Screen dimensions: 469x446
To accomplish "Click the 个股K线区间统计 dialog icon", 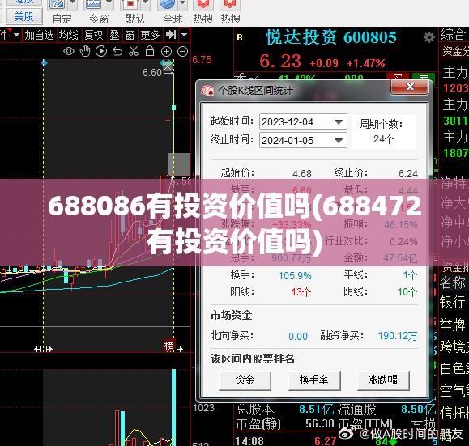I will coord(207,91).
